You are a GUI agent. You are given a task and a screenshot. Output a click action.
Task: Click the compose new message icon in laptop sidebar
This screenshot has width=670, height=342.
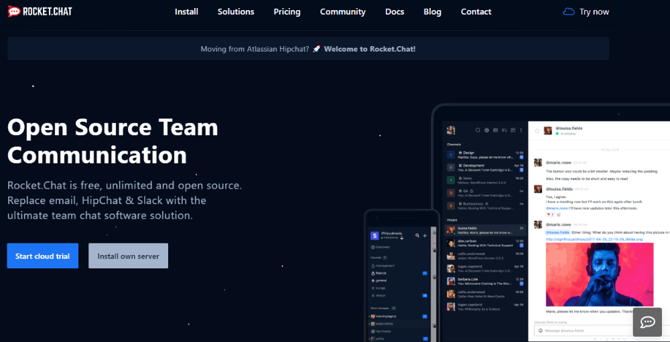[513, 131]
